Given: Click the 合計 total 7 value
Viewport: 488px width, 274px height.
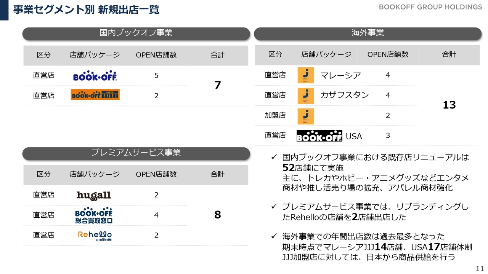Looking at the screenshot, I should point(217,85).
